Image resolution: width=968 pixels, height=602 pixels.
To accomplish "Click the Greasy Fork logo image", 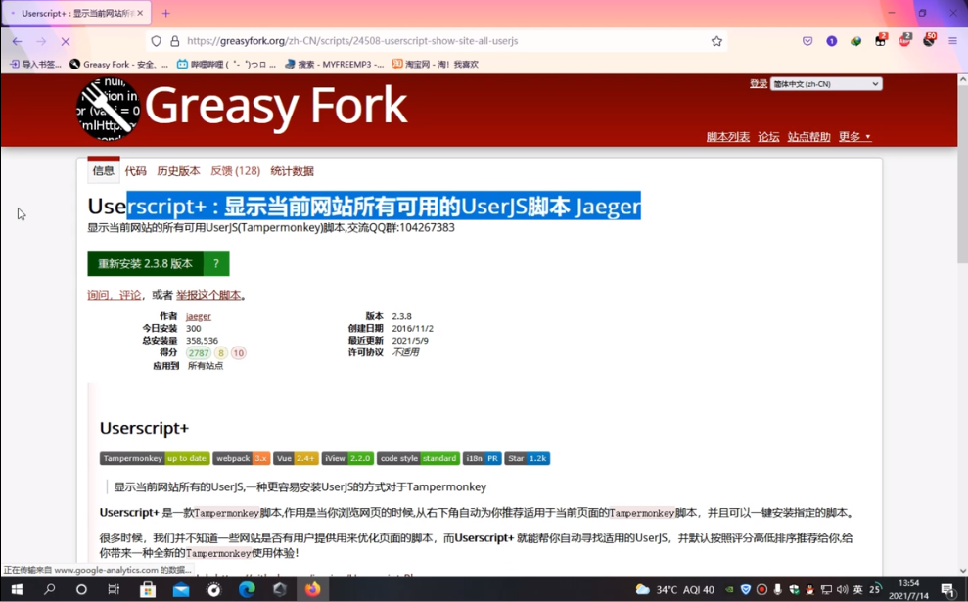I will tap(108, 110).
